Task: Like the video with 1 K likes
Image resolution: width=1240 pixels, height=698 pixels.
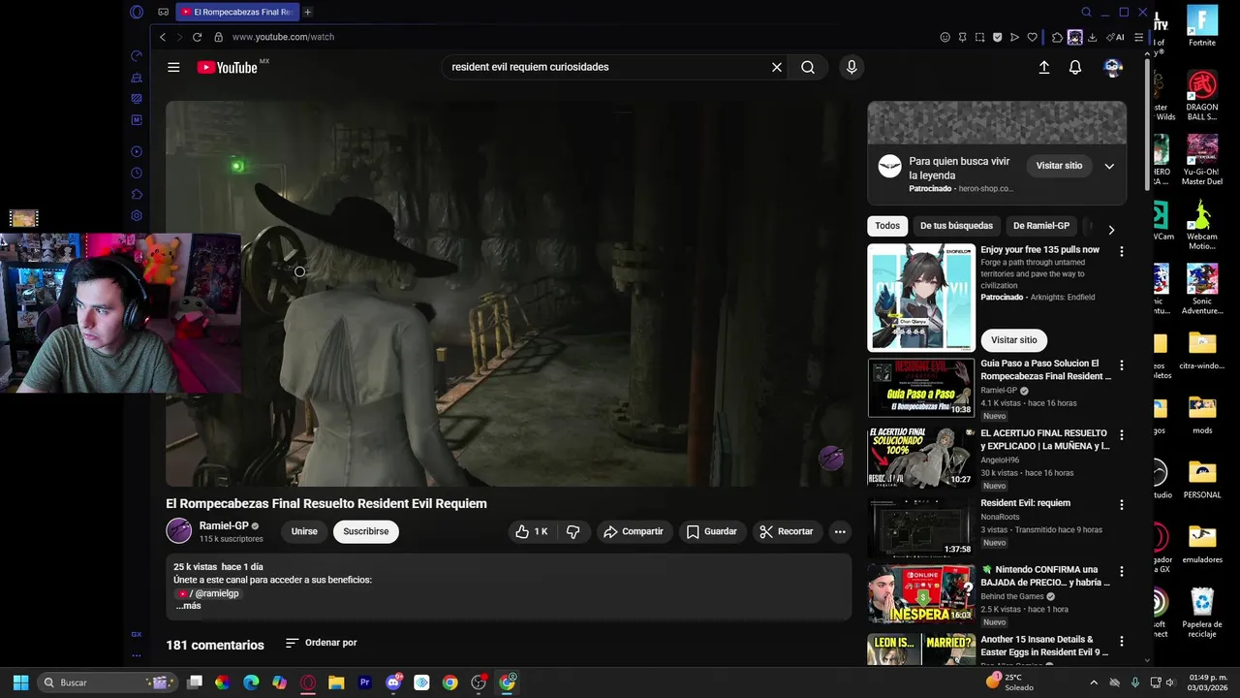Action: (532, 531)
